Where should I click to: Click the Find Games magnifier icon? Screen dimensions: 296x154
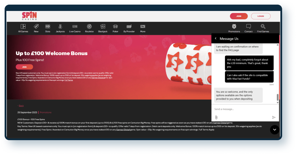[263, 26]
